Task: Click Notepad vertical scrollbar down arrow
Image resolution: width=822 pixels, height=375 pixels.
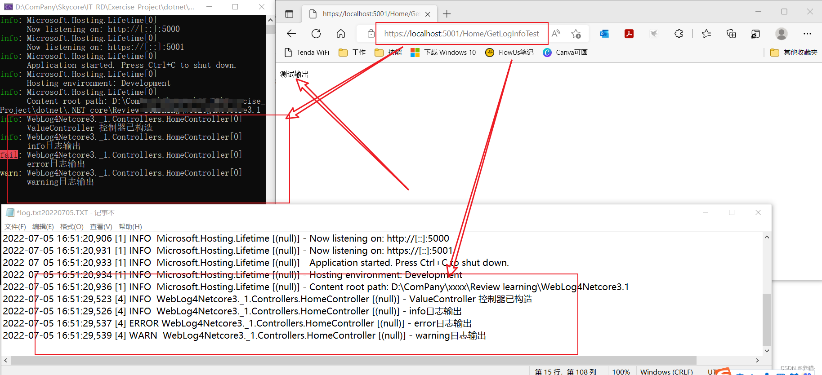Action: (x=767, y=351)
